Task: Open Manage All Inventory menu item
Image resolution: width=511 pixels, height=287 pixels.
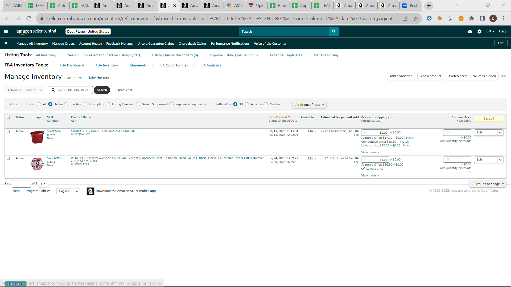Action: [32, 44]
